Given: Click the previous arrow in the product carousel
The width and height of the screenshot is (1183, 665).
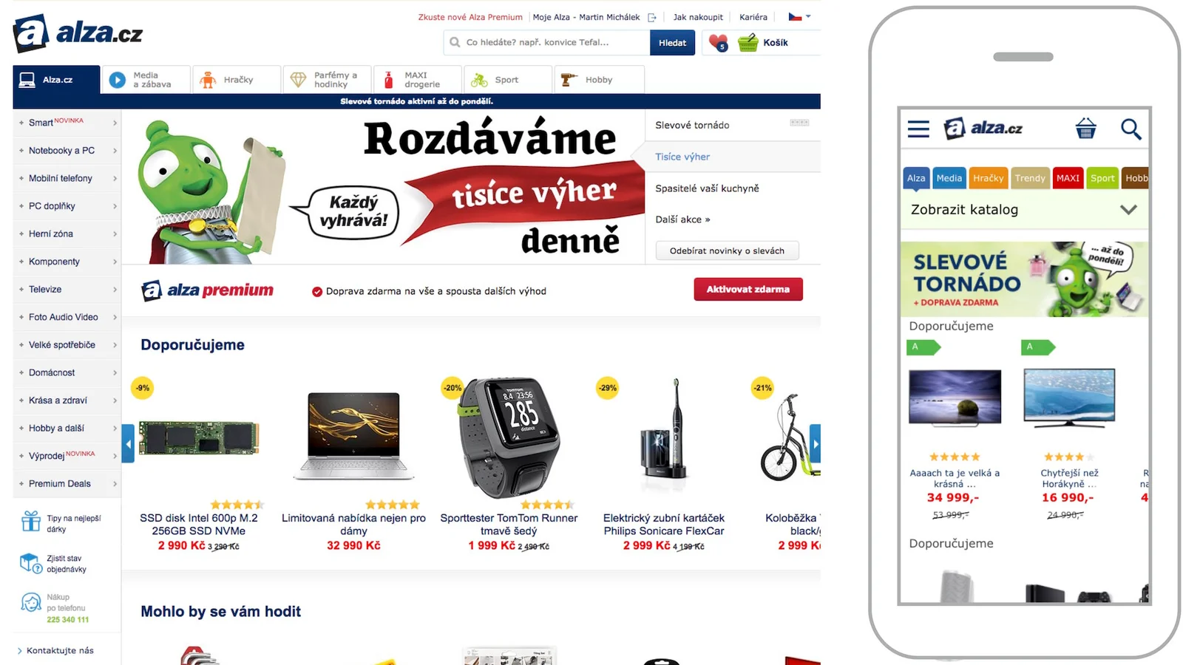Looking at the screenshot, I should click(128, 444).
